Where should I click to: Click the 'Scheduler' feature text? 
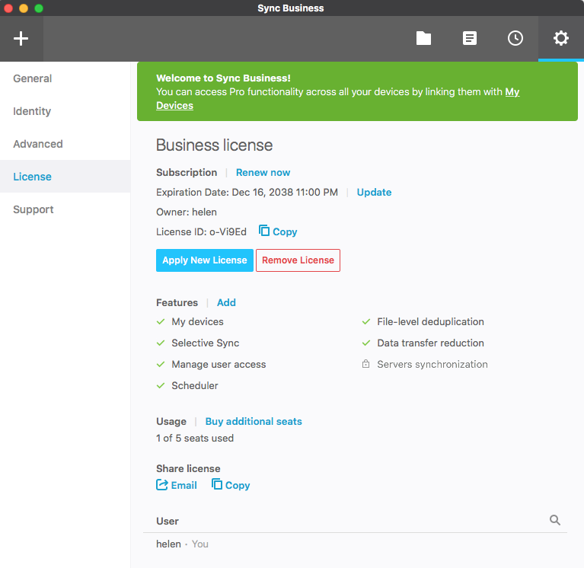(195, 385)
